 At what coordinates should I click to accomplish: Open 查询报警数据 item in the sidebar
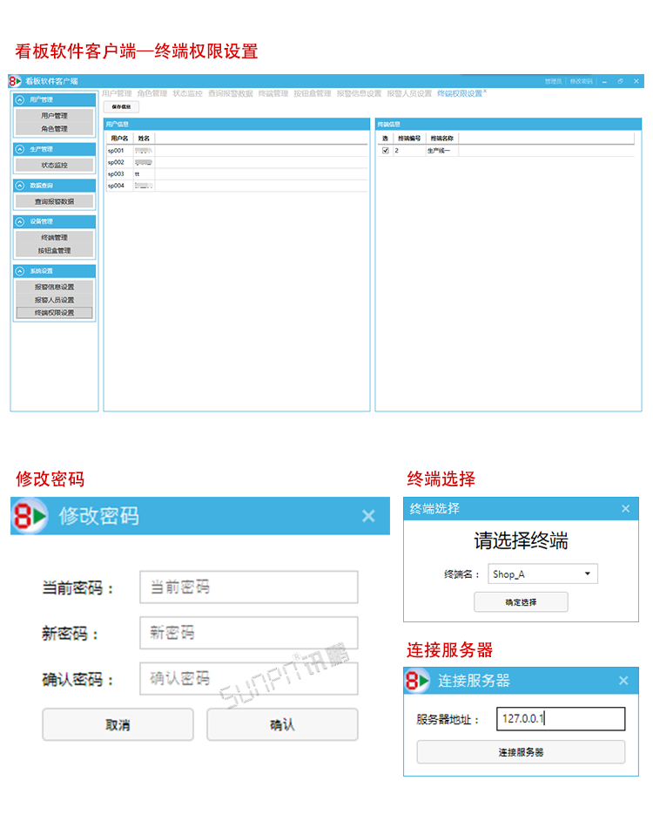coord(54,201)
